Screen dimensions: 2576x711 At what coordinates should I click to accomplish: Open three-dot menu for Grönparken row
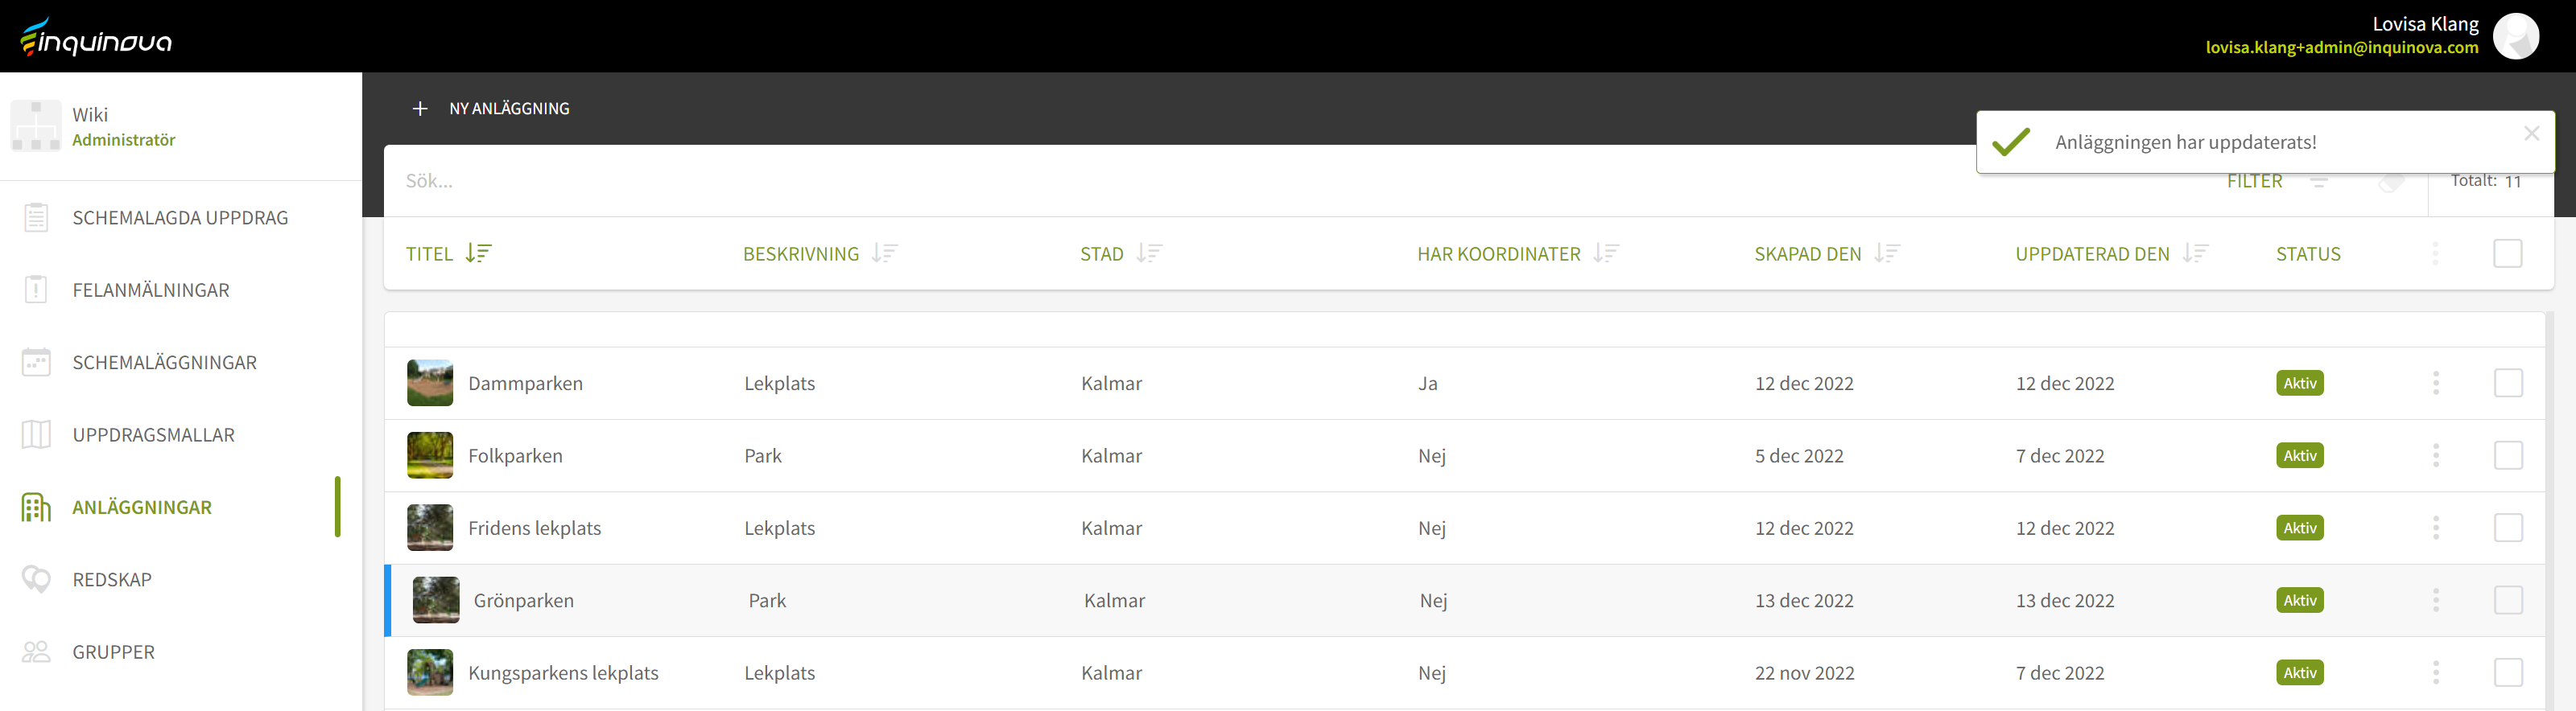point(2435,600)
